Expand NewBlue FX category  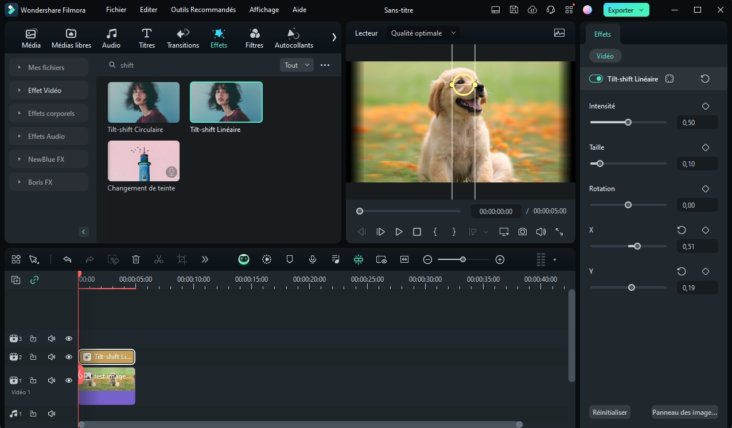pyautogui.click(x=49, y=159)
